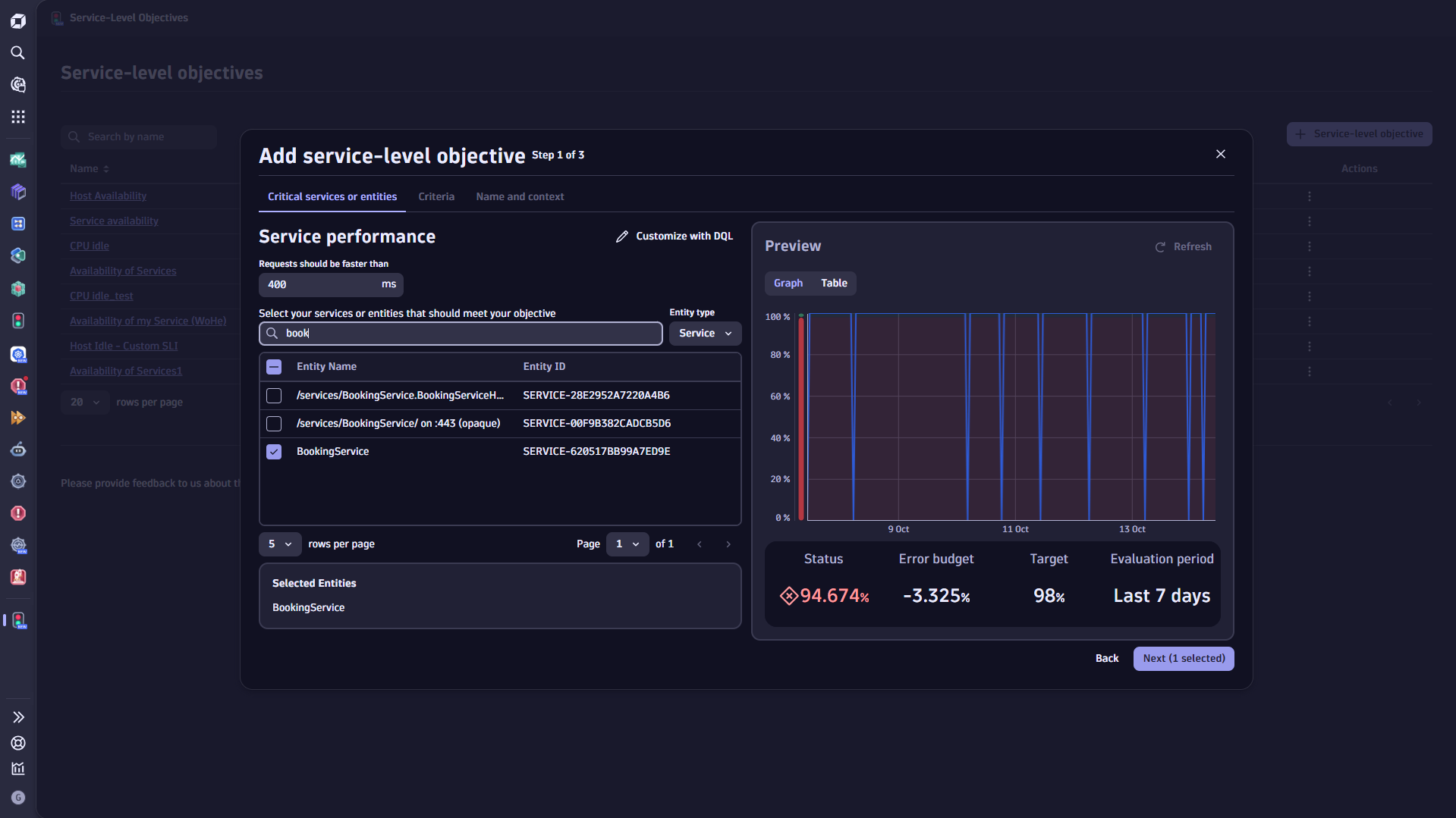
Task: Open the rocket app icon in the sidebar
Action: pos(18,418)
